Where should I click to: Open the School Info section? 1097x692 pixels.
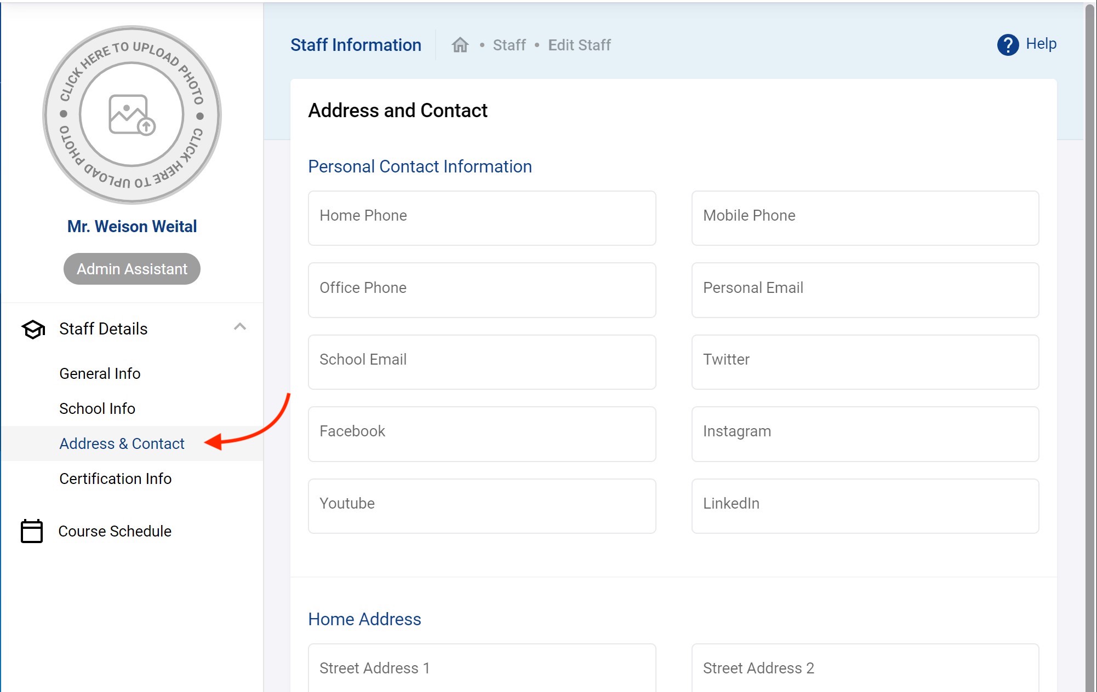coord(97,408)
